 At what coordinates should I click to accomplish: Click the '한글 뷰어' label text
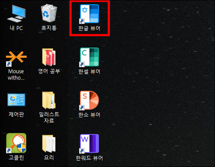[x=89, y=28]
